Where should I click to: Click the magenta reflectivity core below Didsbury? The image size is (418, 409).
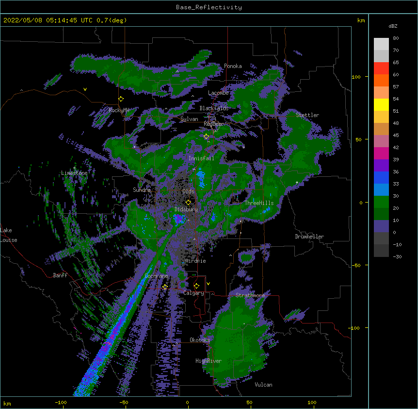[179, 219]
